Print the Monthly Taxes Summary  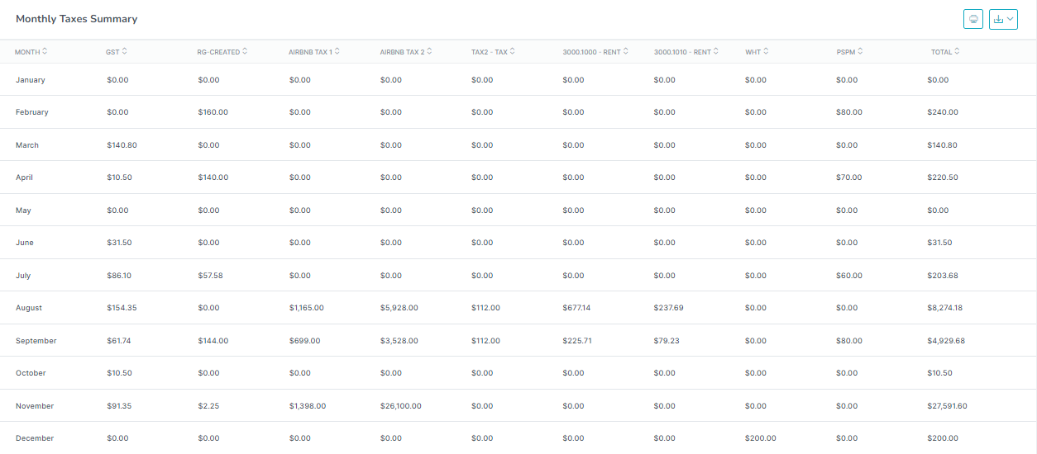click(x=973, y=19)
